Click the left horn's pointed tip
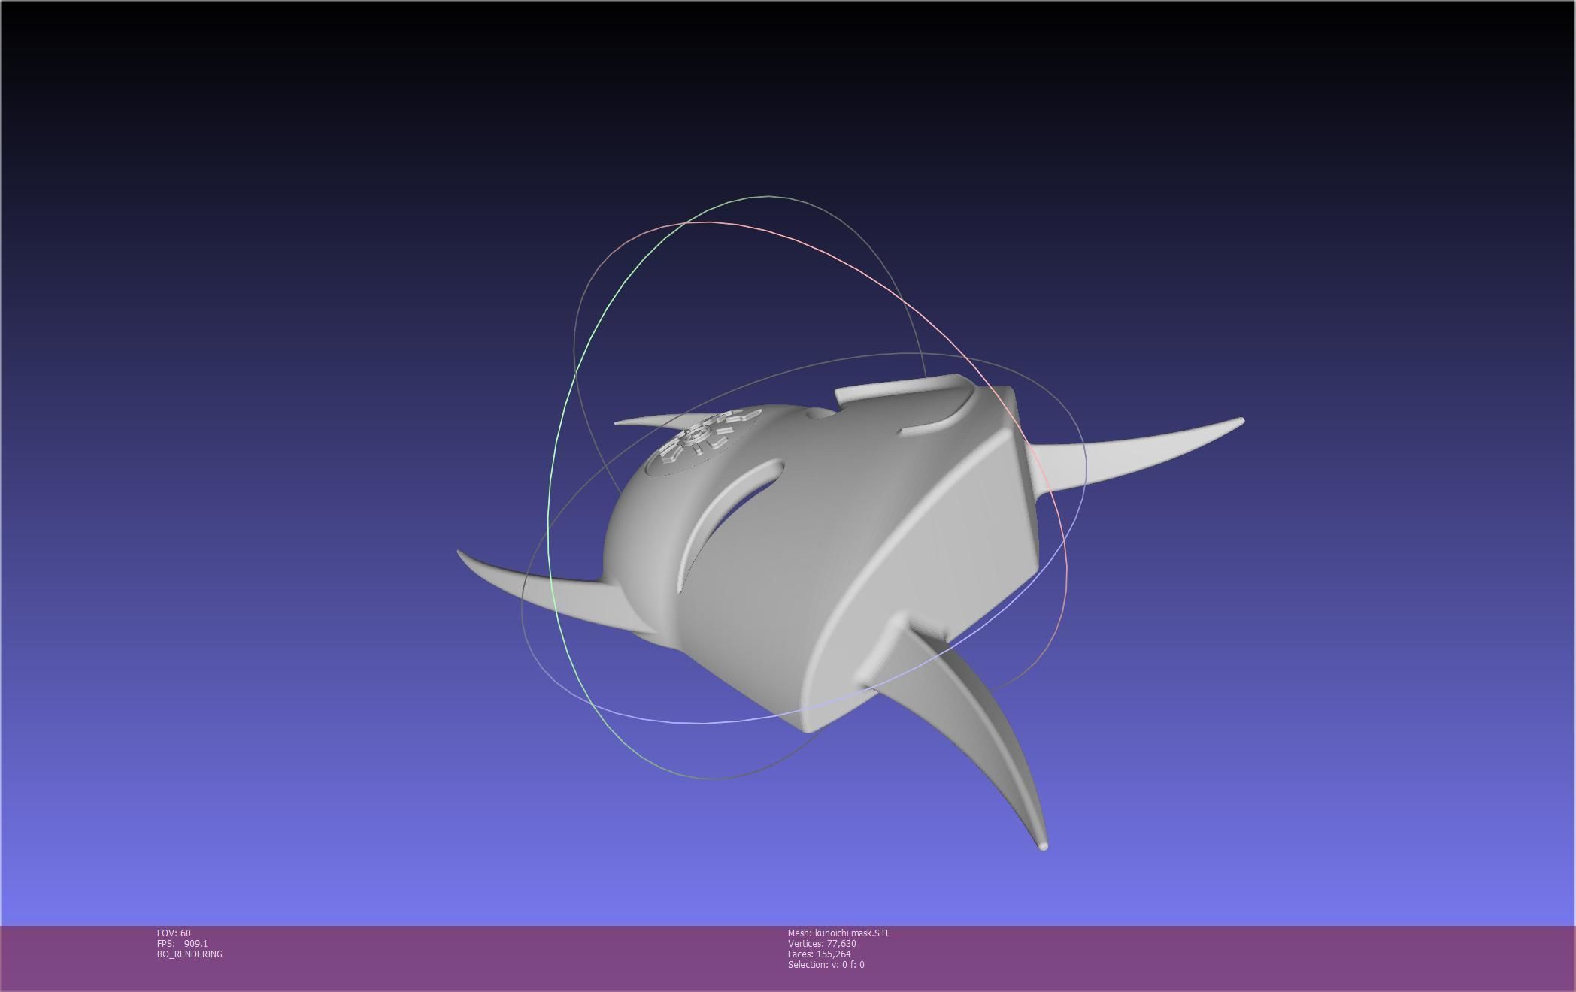The height and width of the screenshot is (992, 1576). pos(460,554)
